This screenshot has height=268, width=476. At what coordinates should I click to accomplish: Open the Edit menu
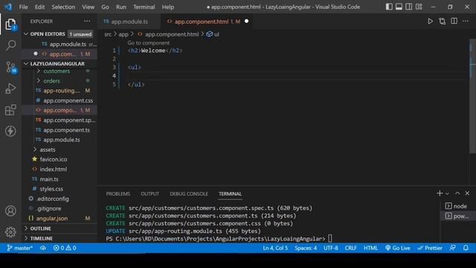point(39,7)
